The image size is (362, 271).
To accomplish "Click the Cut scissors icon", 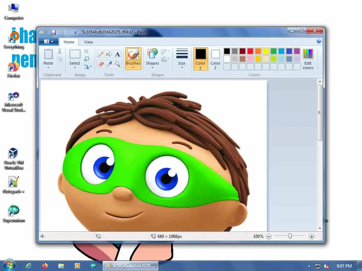I will [x=59, y=51].
